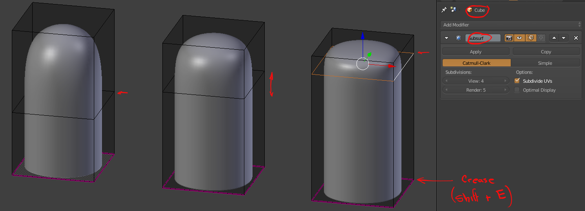Click the Cube object name in breadcrumb
The width and height of the screenshot is (585, 211).
[x=480, y=10]
